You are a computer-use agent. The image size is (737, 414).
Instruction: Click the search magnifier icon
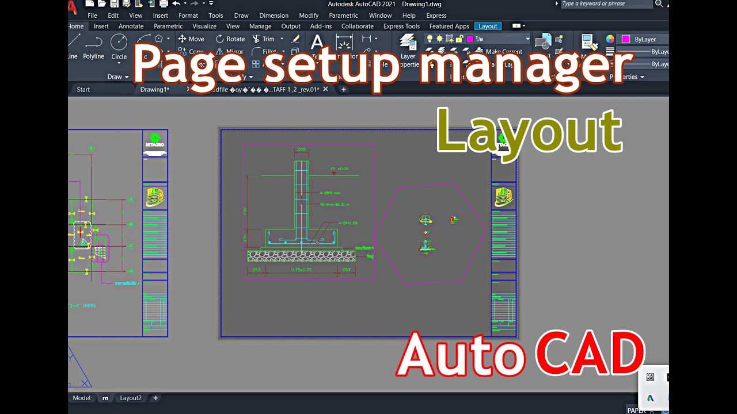659,4
